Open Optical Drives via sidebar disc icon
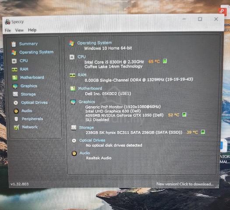Screen dimensions: 230x210 [16, 103]
